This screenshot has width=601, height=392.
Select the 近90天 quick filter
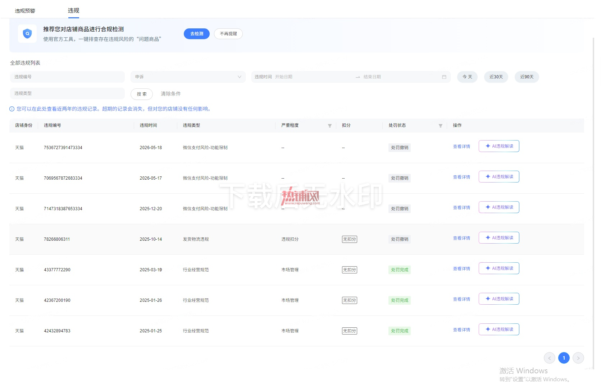tap(527, 77)
